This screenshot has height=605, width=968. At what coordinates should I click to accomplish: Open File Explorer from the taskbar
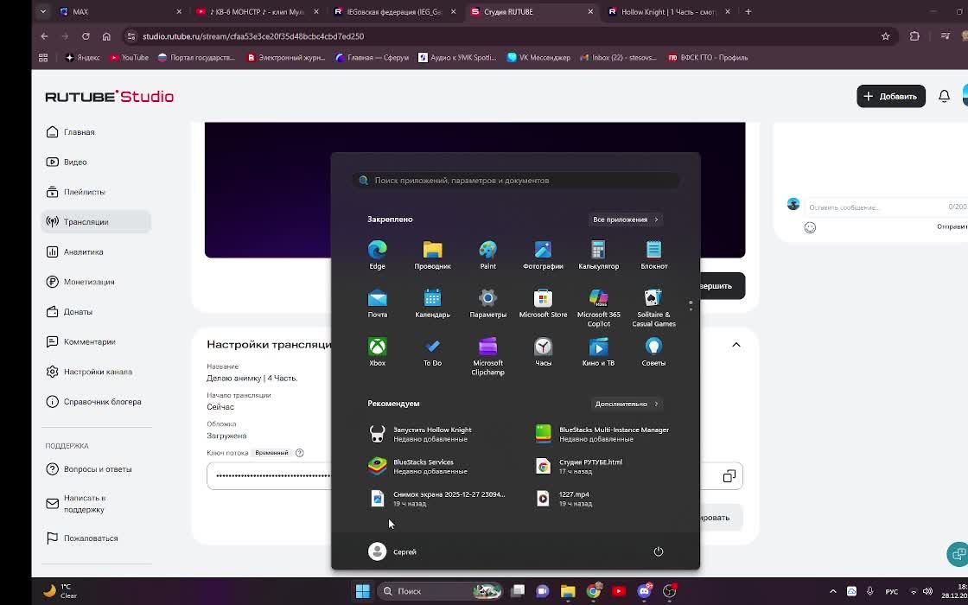click(x=568, y=591)
